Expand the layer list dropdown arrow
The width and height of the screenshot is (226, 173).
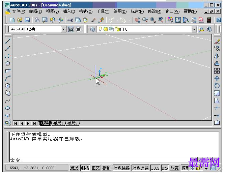point(194,29)
